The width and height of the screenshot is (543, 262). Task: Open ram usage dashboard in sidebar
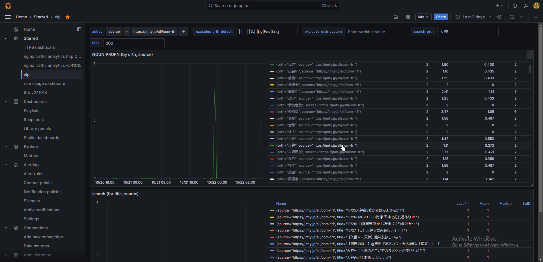click(44, 83)
